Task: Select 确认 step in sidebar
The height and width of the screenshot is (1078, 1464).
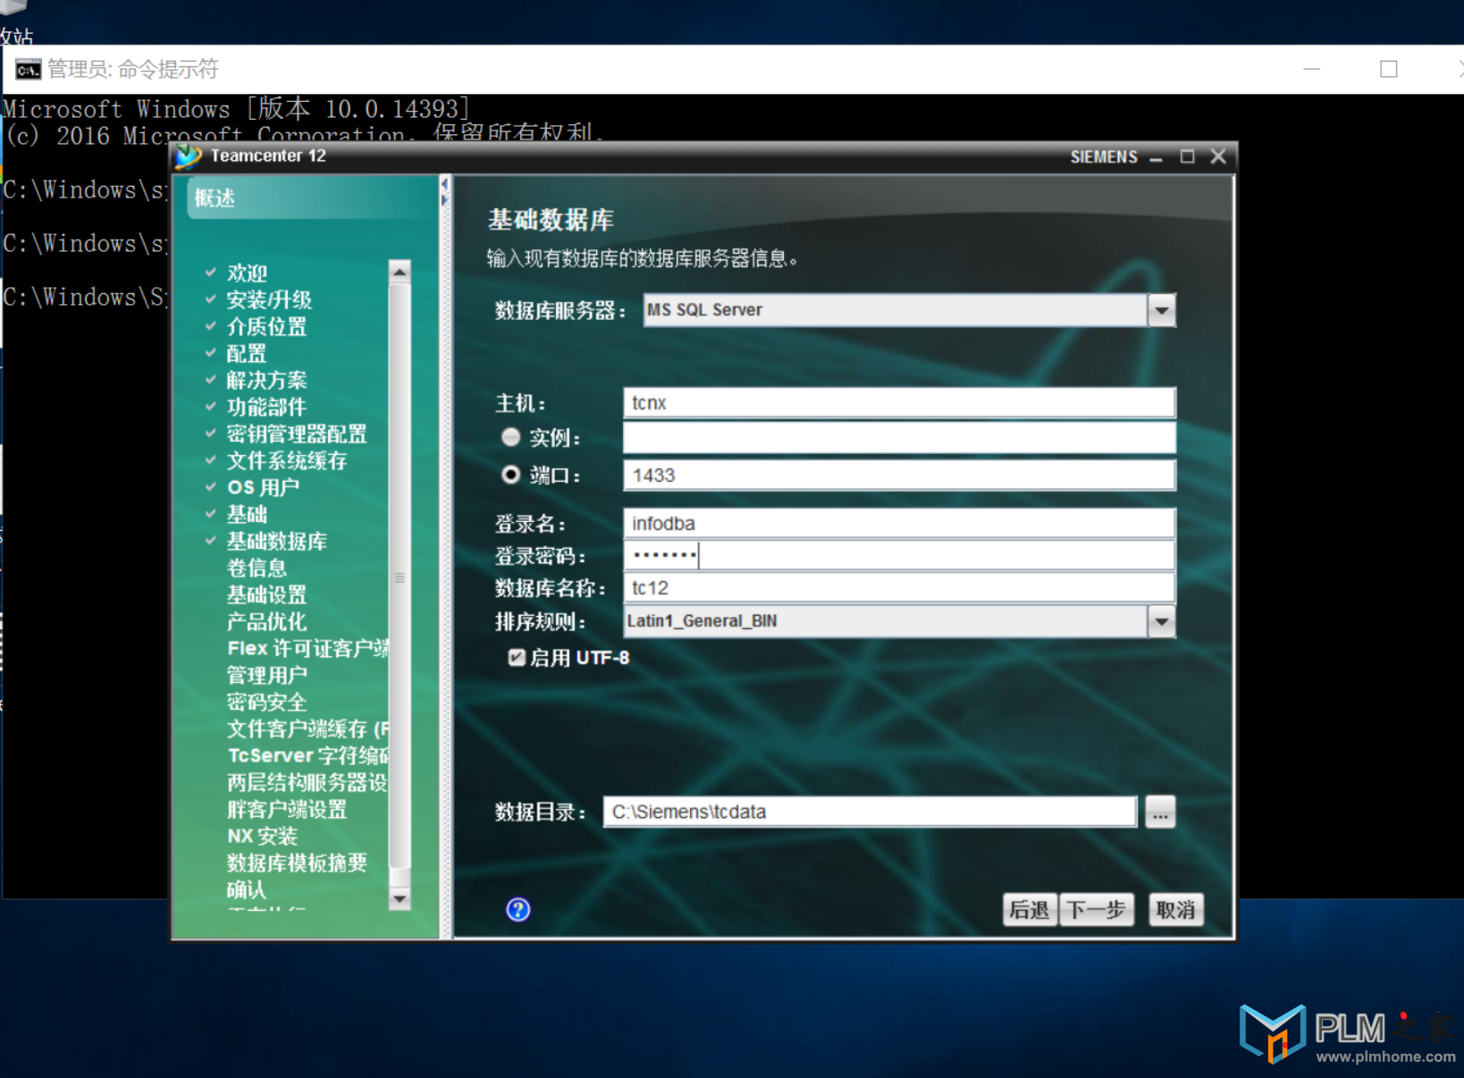Action: pos(247,889)
